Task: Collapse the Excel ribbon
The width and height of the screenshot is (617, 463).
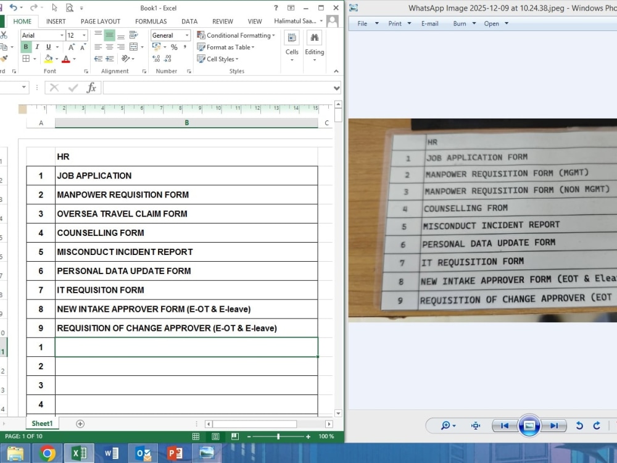Action: [336, 71]
